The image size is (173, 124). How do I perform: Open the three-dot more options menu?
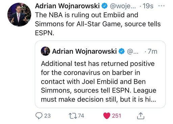(x=162, y=6)
